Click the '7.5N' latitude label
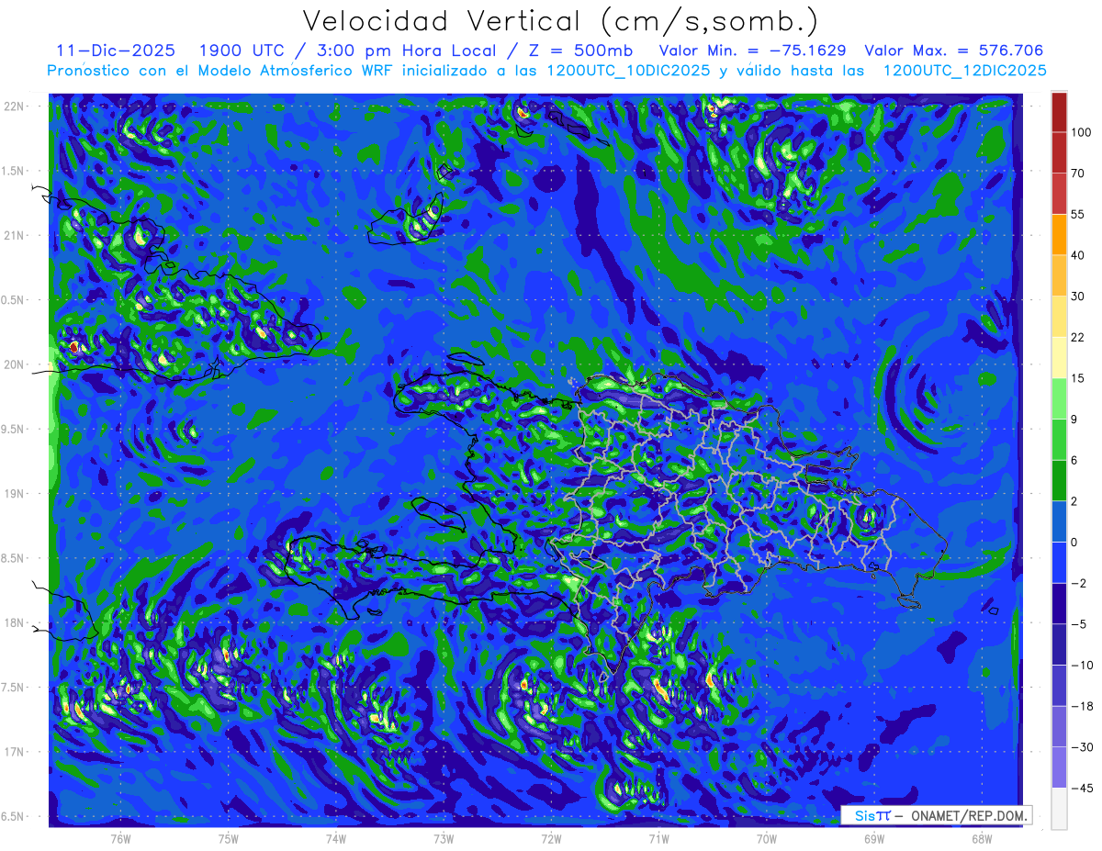Image resolution: width=1102 pixels, height=851 pixels. pos(14,688)
